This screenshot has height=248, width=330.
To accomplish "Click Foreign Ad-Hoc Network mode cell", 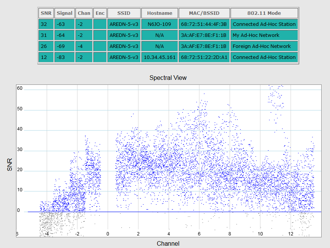I will tap(264, 46).
